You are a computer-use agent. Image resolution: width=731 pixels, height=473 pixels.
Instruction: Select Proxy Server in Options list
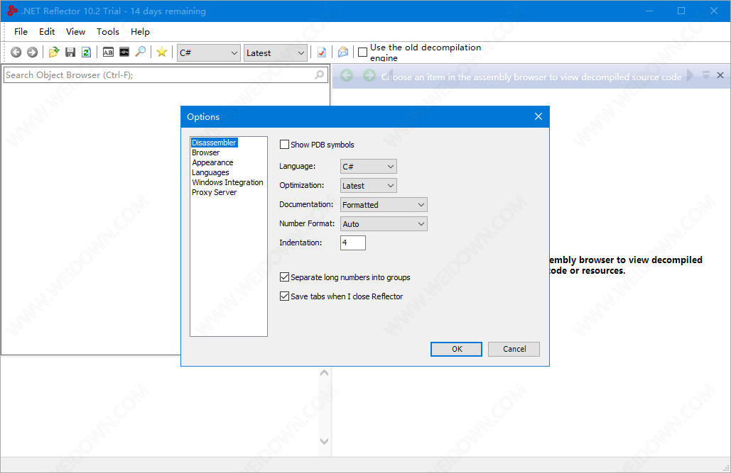tap(214, 192)
